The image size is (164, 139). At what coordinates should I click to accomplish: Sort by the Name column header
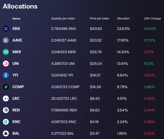(x=16, y=18)
